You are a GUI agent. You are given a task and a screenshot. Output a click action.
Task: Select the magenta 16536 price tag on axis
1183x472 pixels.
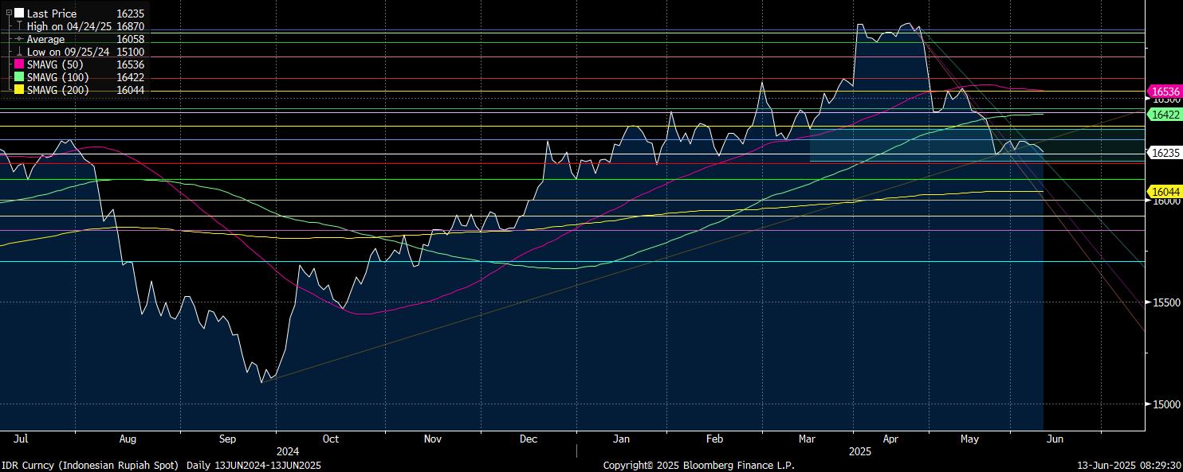(x=1165, y=93)
